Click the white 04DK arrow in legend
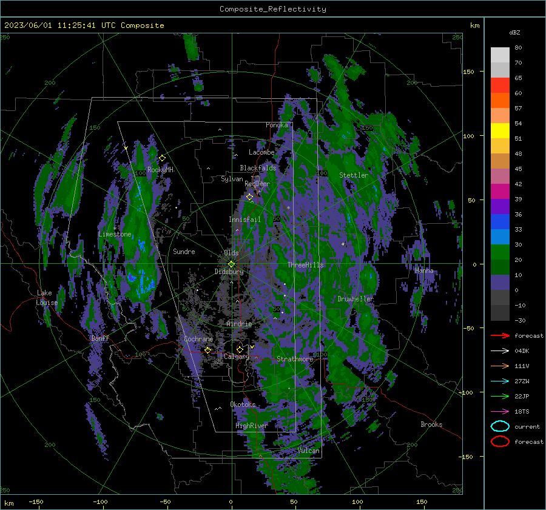The width and height of the screenshot is (546, 510). coord(500,351)
